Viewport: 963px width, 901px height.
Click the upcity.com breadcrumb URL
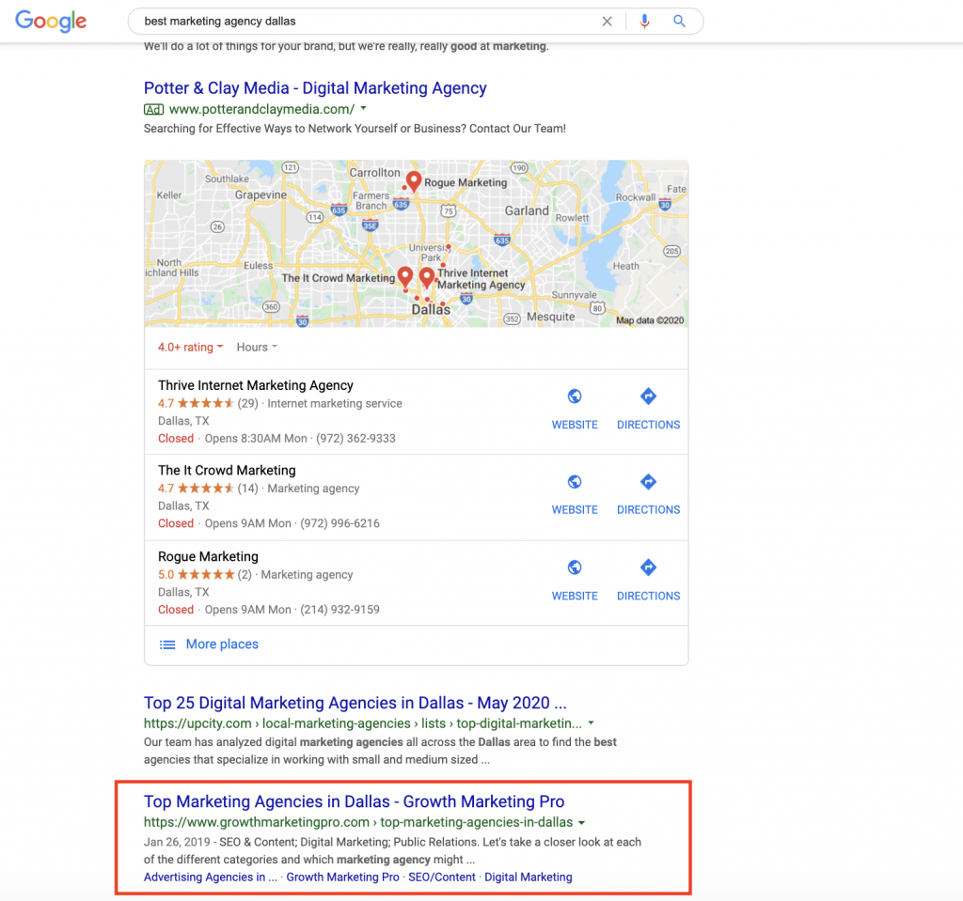click(x=362, y=723)
